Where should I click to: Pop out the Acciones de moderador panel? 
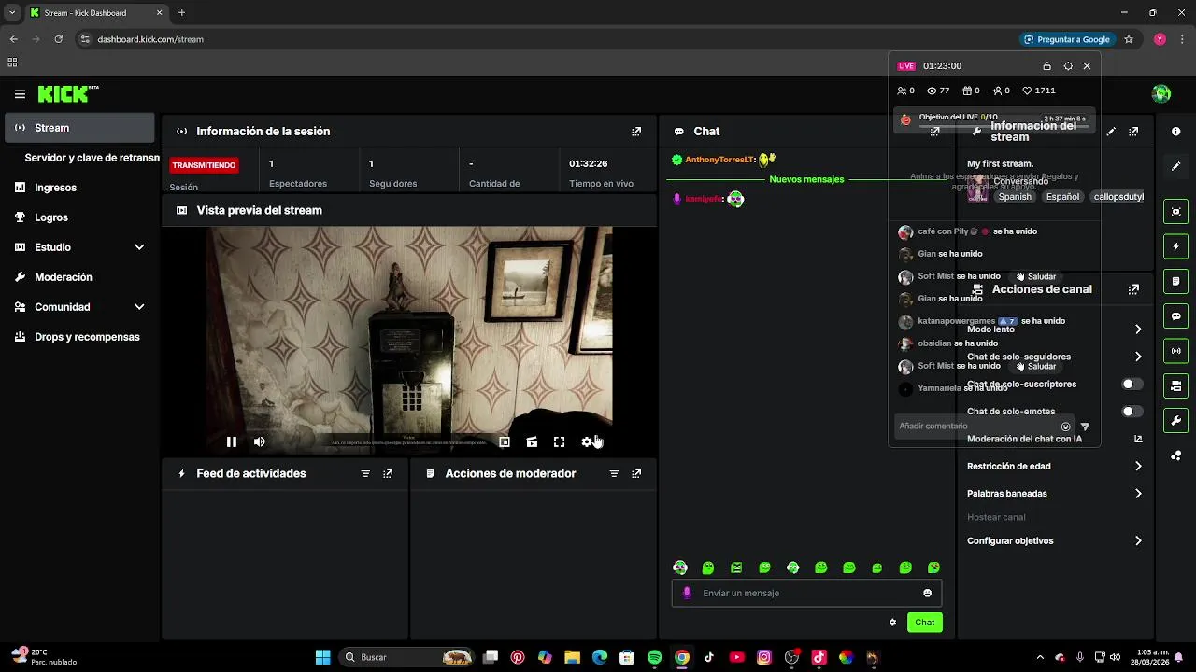[636, 474]
